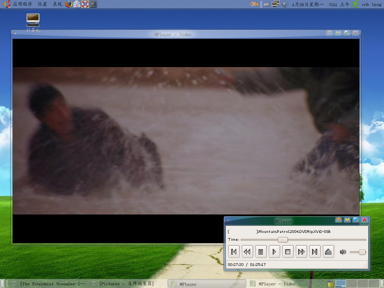Viewport: 384px width, 288px height.
Task: Open the calendar from the date clock
Action: point(320,4)
